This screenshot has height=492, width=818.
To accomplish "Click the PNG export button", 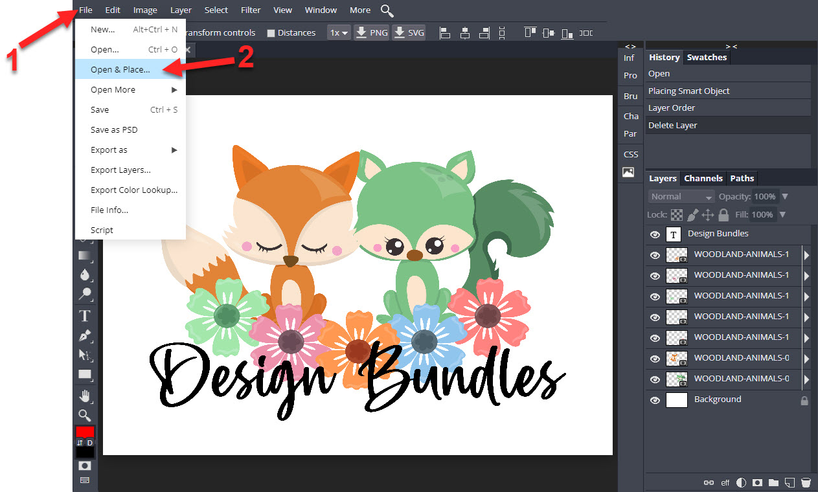I will [x=371, y=32].
